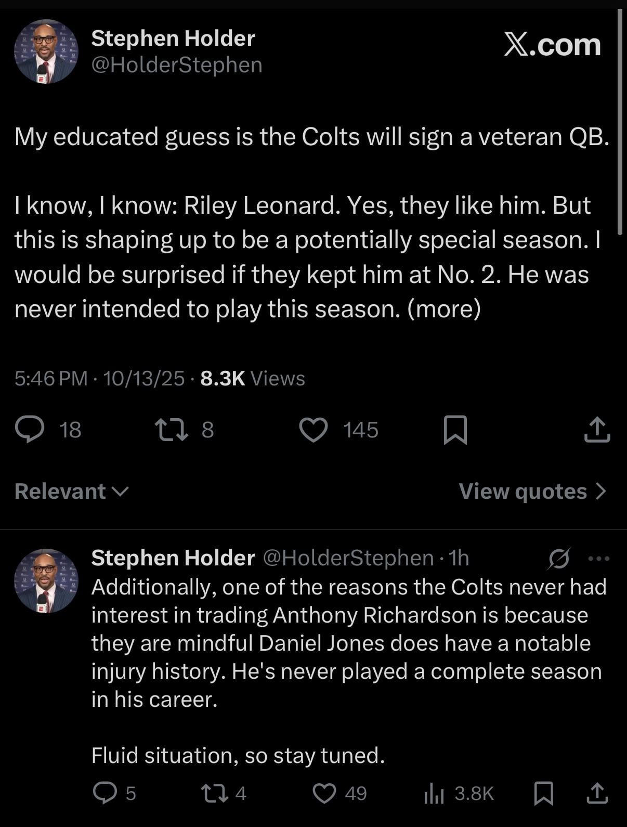Tap the @HolderStephen handle in main post

177,65
